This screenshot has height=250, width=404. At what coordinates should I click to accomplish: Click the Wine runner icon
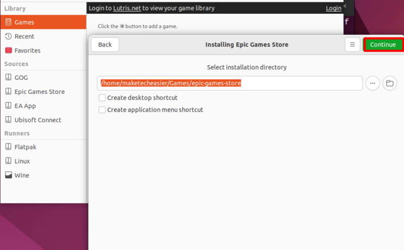pyautogui.click(x=8, y=175)
